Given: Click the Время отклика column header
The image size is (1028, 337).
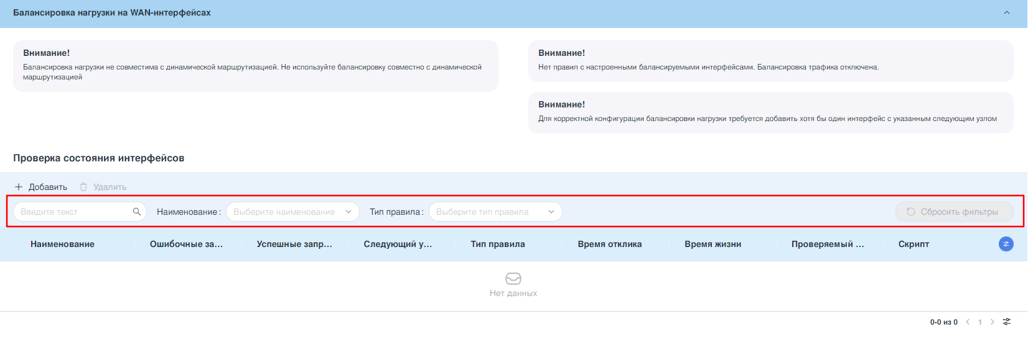Looking at the screenshot, I should (x=609, y=244).
